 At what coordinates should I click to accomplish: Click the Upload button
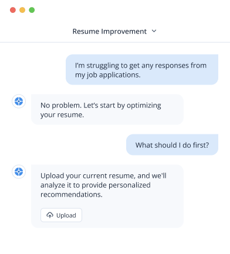pyautogui.click(x=61, y=215)
